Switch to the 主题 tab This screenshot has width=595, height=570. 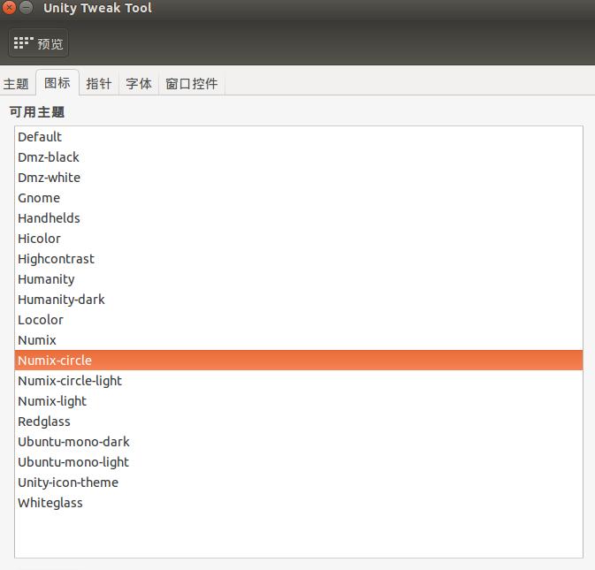point(16,83)
